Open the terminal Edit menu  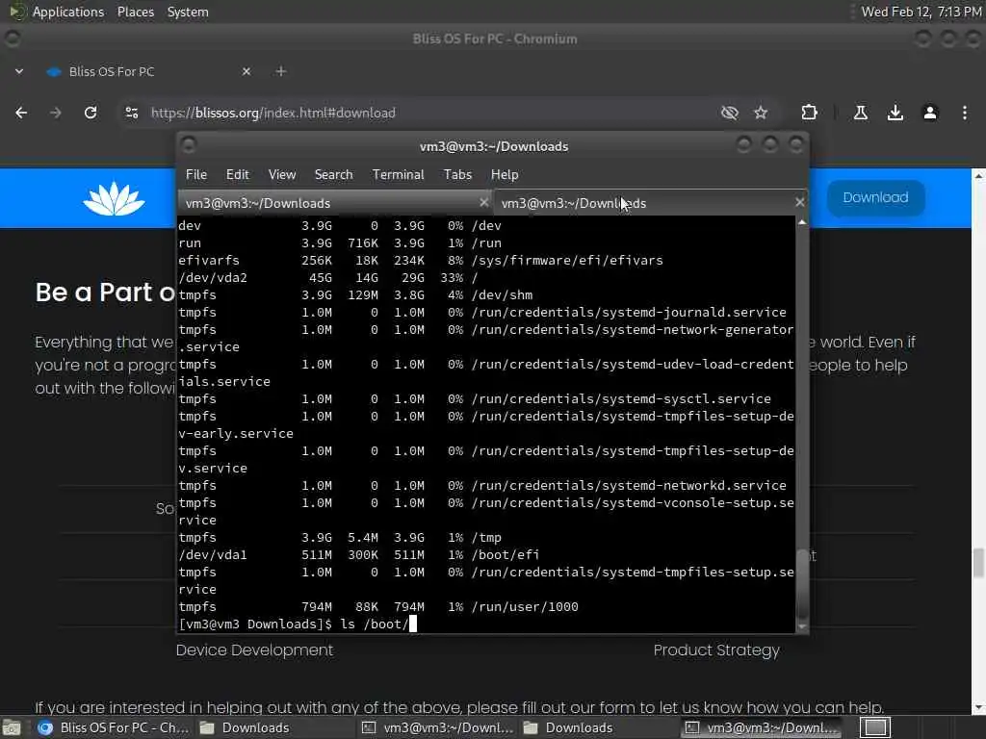(238, 174)
